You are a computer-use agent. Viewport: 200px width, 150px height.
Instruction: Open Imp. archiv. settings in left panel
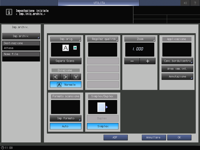[21, 36]
